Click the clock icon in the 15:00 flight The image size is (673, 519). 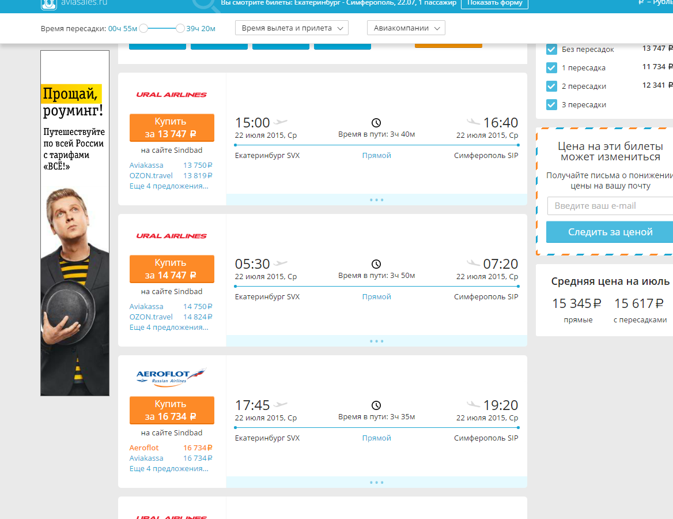point(376,123)
